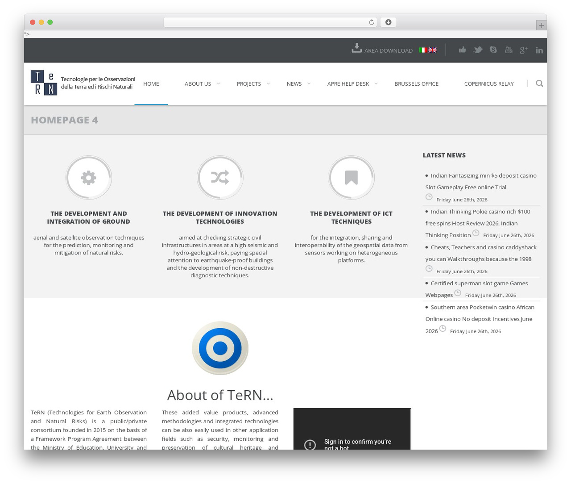Open news 'Southern area Pocketwin casino African'
The width and height of the screenshot is (571, 484).
[x=480, y=319]
